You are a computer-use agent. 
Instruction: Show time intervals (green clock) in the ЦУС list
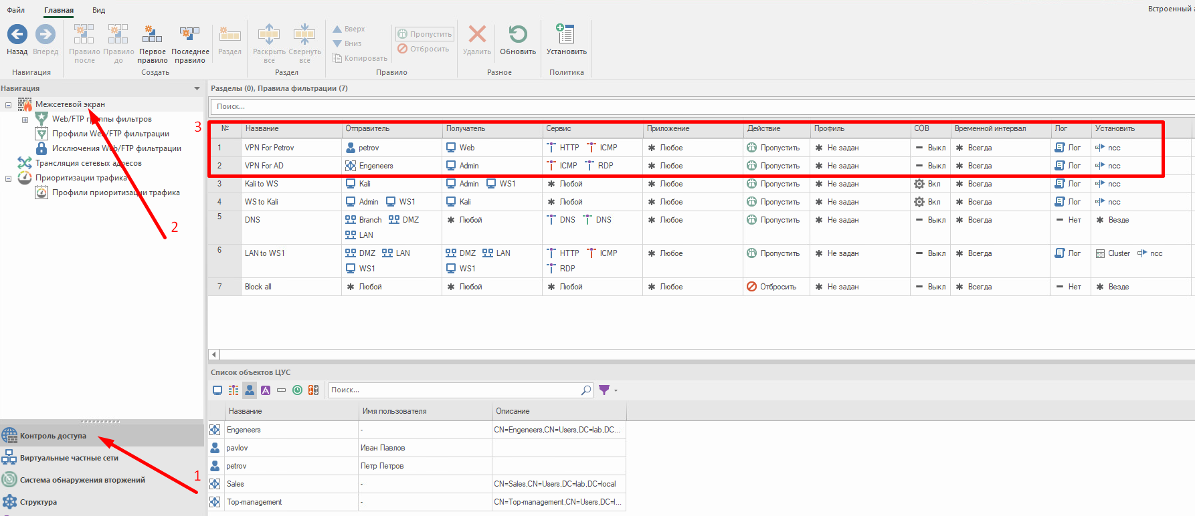297,390
